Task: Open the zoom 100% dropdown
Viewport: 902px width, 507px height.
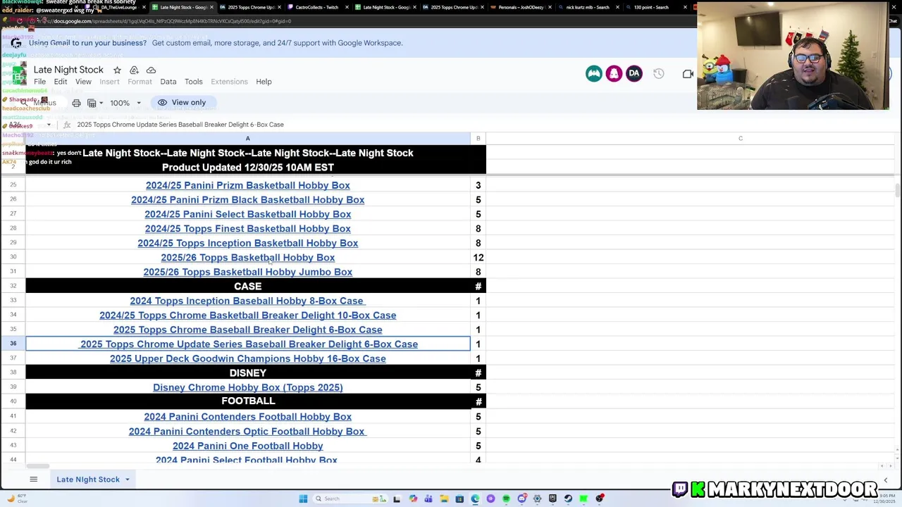Action: pos(125,103)
